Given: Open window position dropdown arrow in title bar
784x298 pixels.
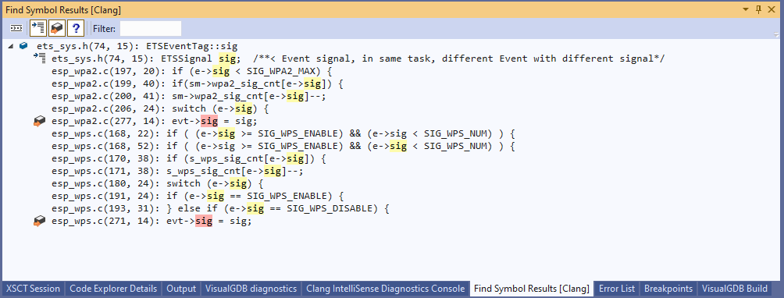Looking at the screenshot, I should pyautogui.click(x=747, y=9).
